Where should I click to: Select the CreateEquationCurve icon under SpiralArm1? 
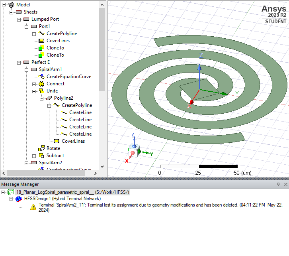pos(41,77)
